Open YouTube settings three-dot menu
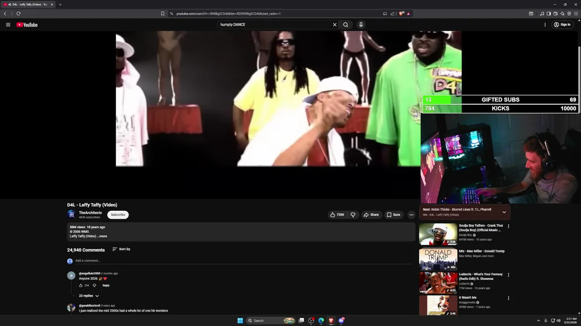The height and width of the screenshot is (326, 581). tap(545, 24)
